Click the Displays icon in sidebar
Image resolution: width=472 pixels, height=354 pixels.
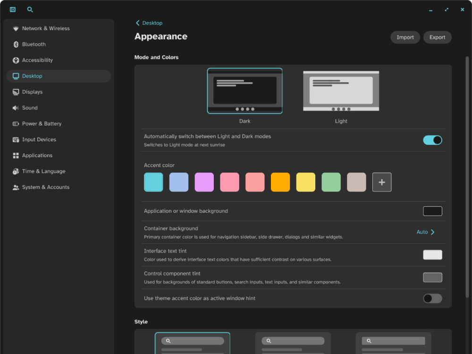(x=16, y=92)
